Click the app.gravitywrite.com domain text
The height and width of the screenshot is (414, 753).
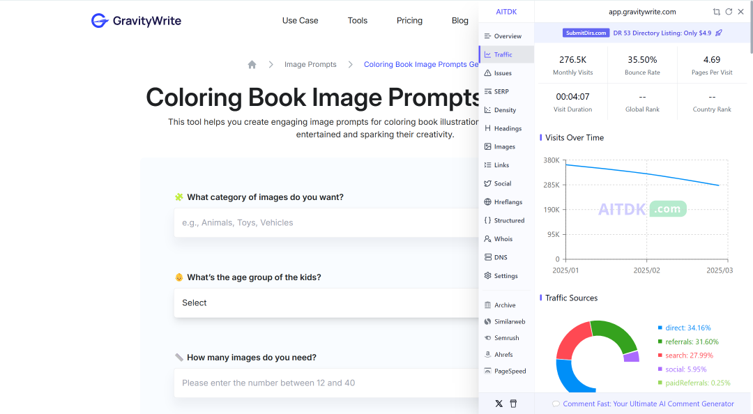tap(642, 12)
